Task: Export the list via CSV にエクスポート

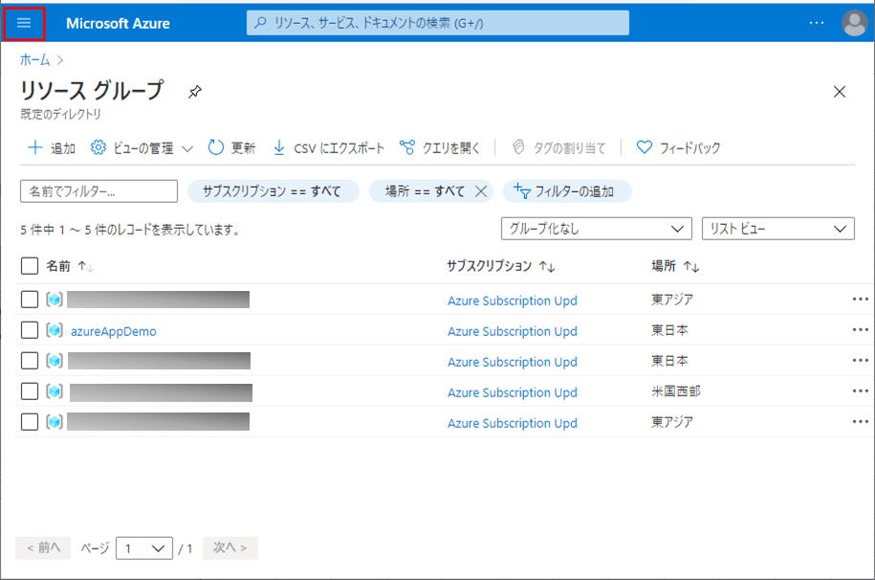Action: tap(328, 147)
